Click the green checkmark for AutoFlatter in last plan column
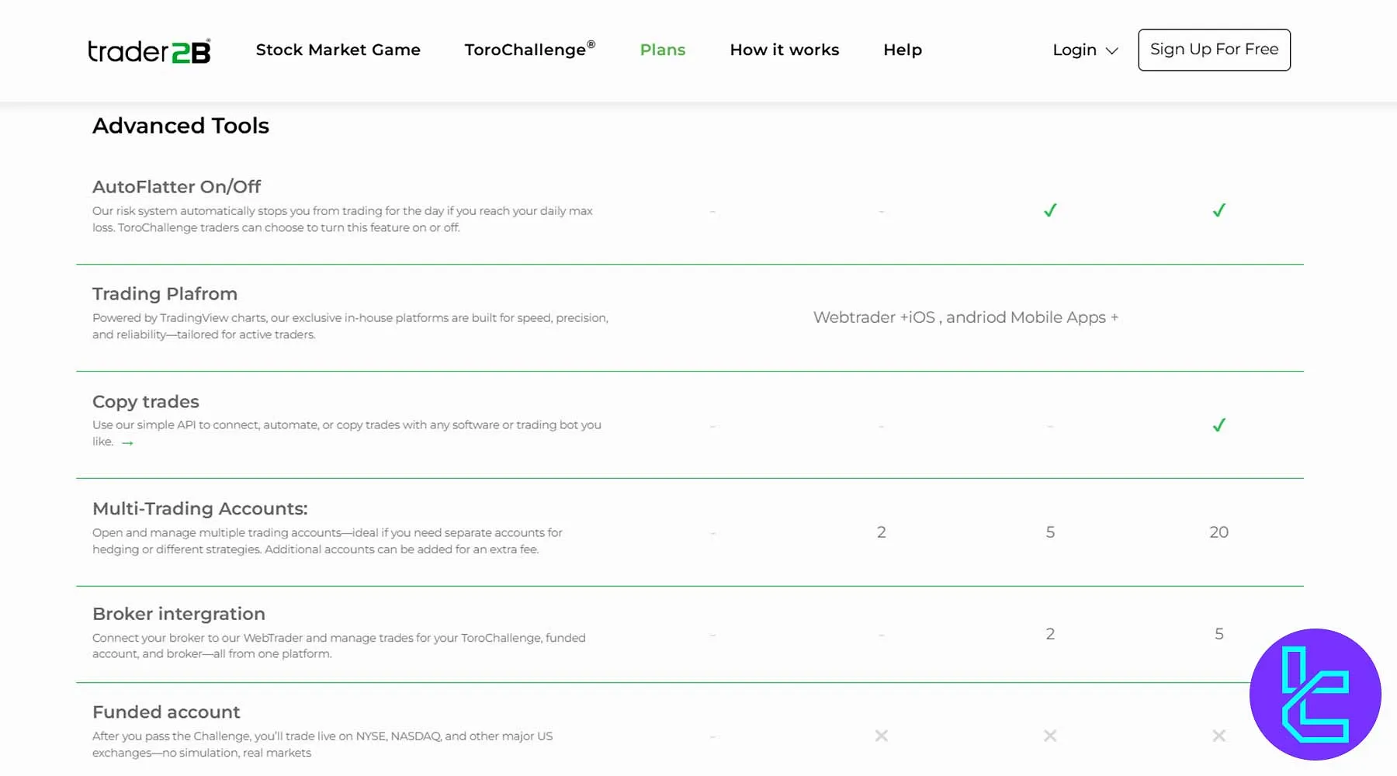The width and height of the screenshot is (1397, 776). click(1218, 210)
